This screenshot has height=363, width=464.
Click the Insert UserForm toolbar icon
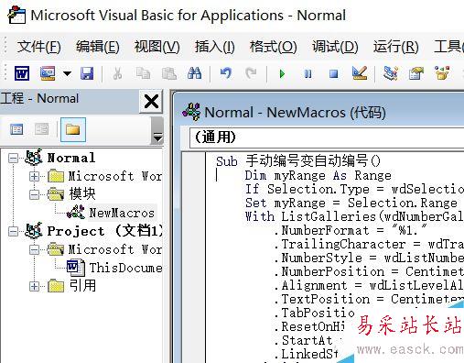(x=48, y=73)
